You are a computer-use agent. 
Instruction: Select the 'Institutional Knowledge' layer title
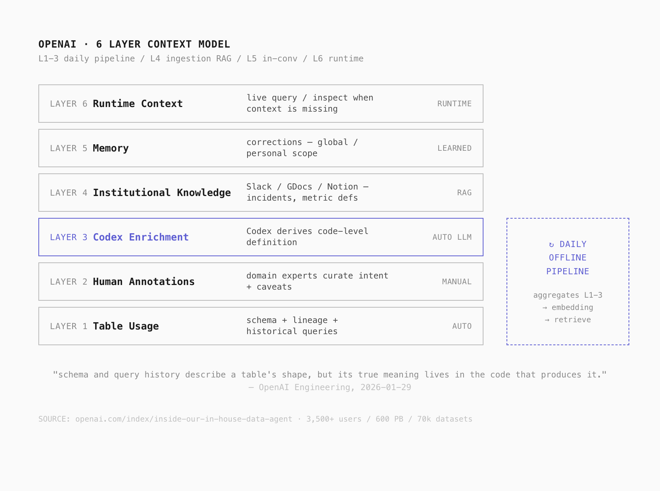click(162, 193)
